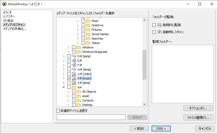Image resolution: width=218 pixels, height=134 pixels.
Task: Expand the OneDrive folder node
Action: click(78, 25)
